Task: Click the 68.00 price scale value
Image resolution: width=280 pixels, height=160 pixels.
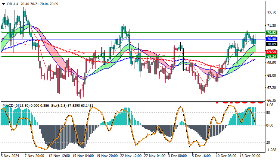Action: [271, 75]
